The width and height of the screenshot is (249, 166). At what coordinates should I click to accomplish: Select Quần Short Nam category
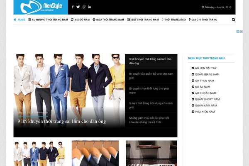207,99
